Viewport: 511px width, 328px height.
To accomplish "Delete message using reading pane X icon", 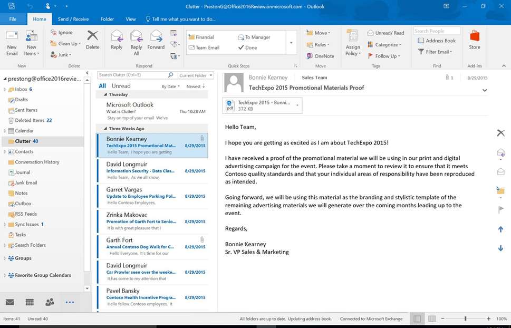I will pos(500,133).
